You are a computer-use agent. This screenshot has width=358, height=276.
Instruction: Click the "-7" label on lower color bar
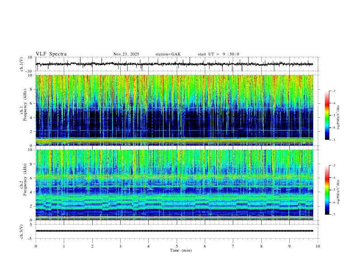point(334,215)
